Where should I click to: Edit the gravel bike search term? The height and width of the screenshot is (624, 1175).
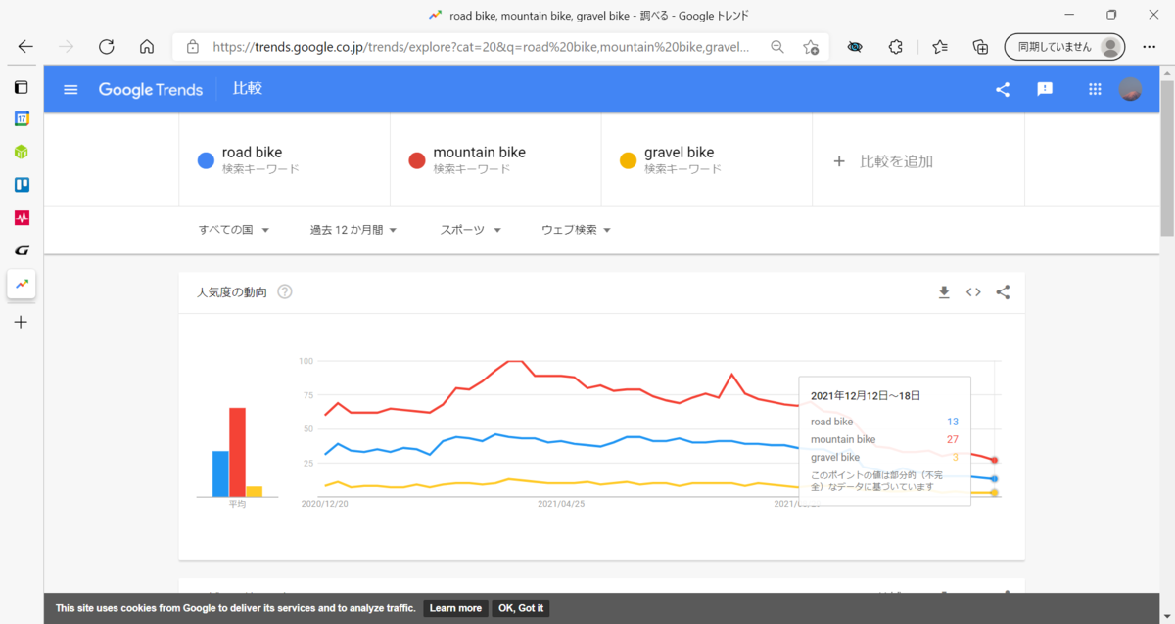click(706, 160)
